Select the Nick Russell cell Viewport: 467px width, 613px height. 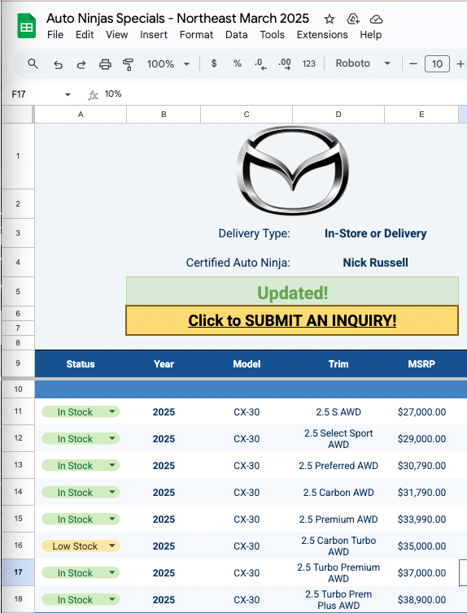pyautogui.click(x=376, y=263)
